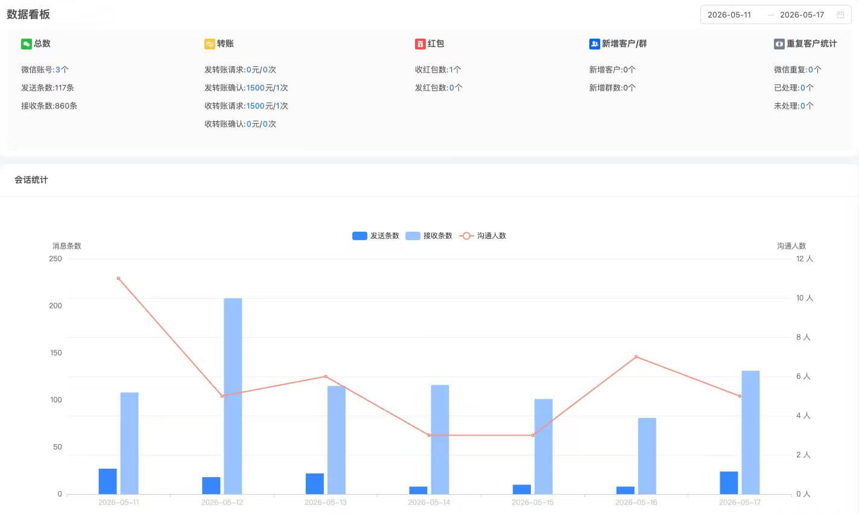
Task: Click the blue 新增客户/群 icon
Action: [x=594, y=44]
